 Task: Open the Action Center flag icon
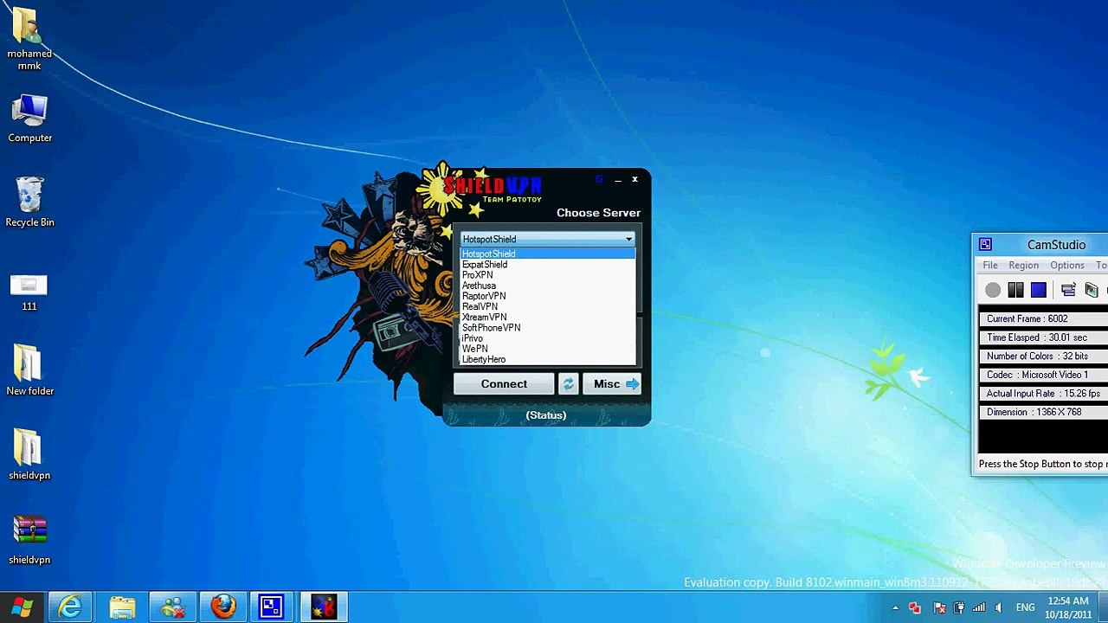937,607
